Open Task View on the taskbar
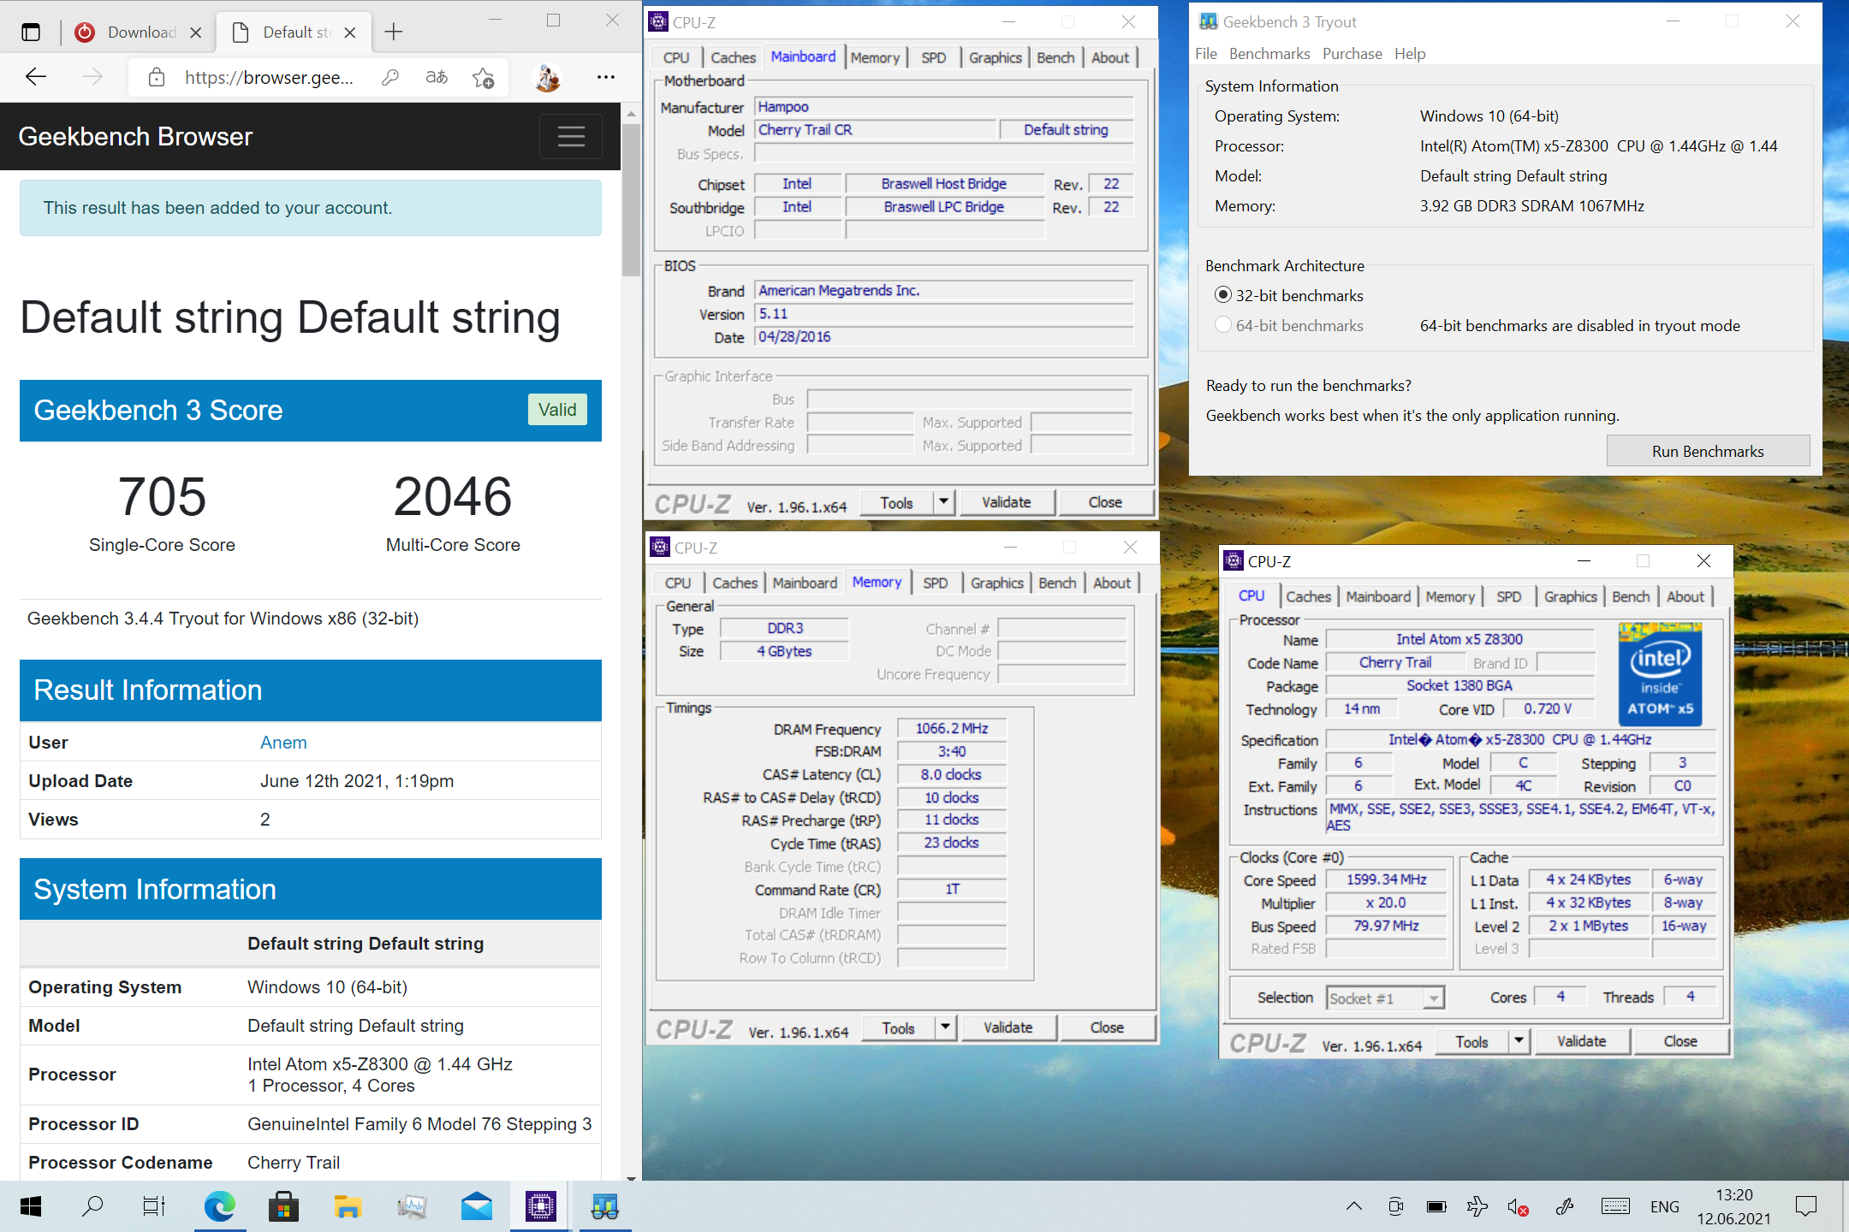This screenshot has width=1849, height=1232. click(x=154, y=1206)
